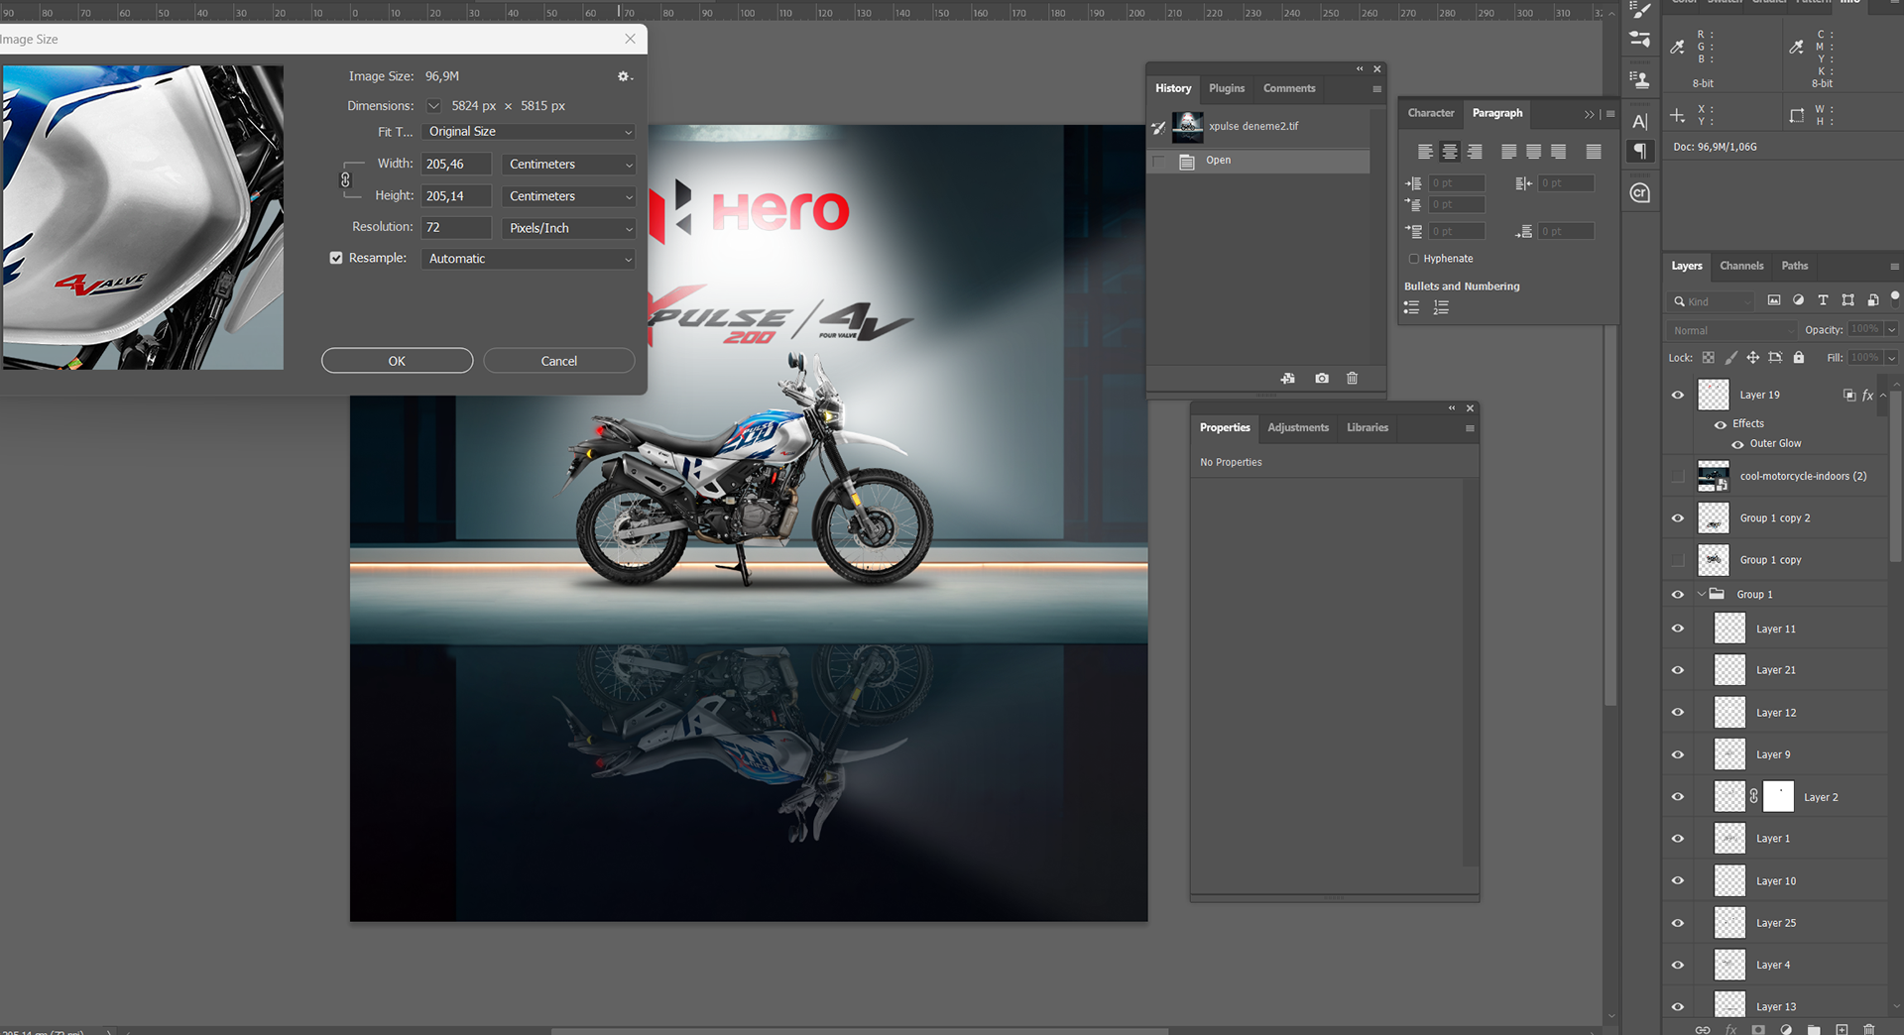Screen dimensions: 1904x1035
Task: Click the lock all layer icon
Action: point(1799,358)
